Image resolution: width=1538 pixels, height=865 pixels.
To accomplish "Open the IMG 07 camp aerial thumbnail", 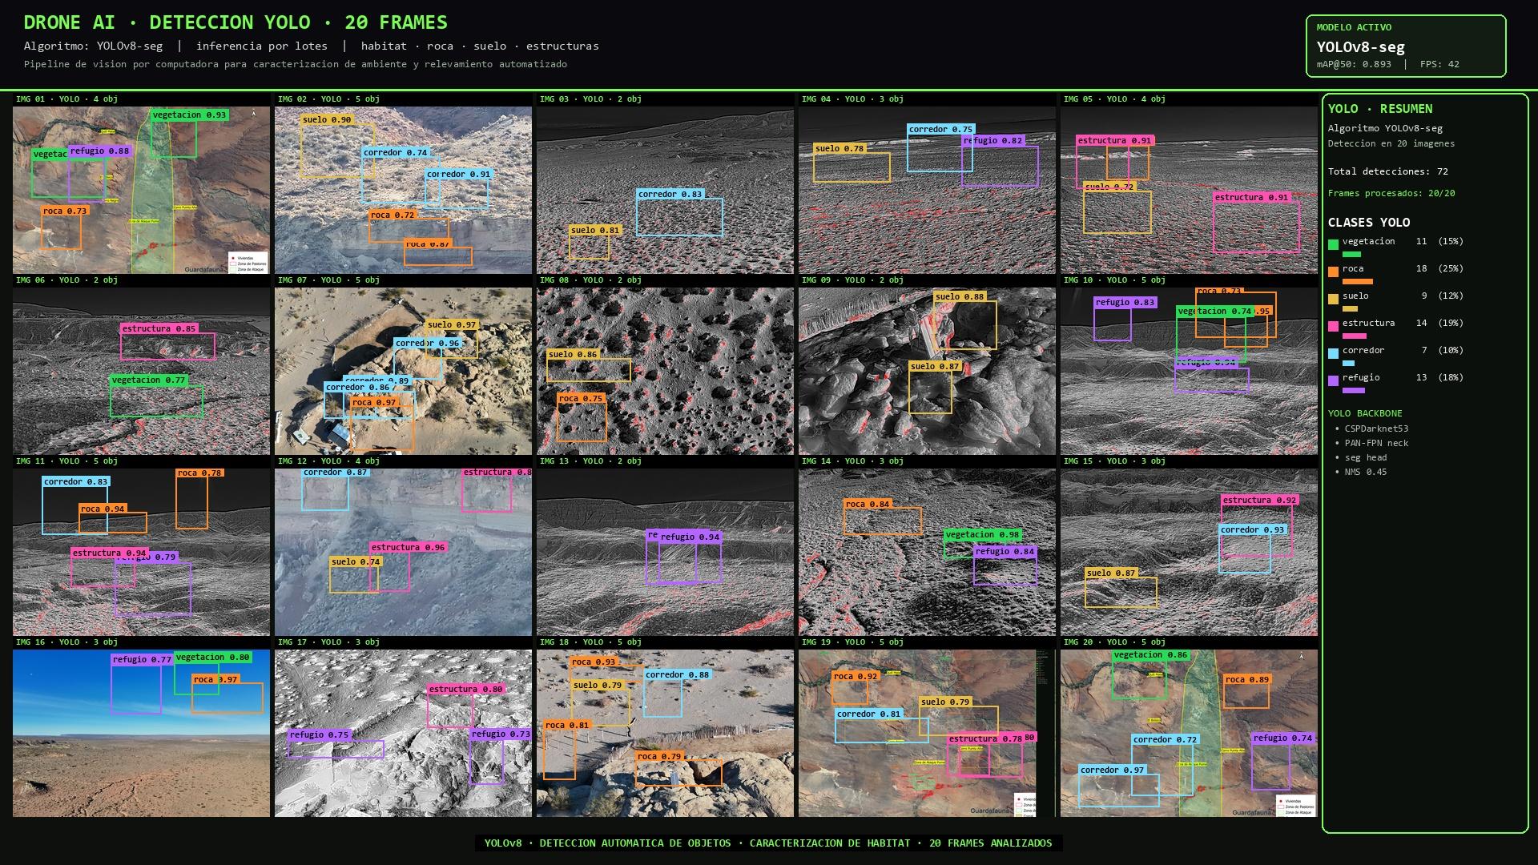I will [x=403, y=372].
